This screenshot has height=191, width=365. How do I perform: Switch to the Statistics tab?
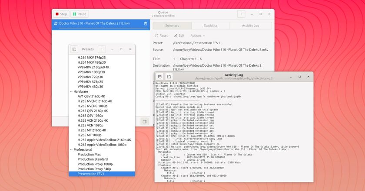210,26
